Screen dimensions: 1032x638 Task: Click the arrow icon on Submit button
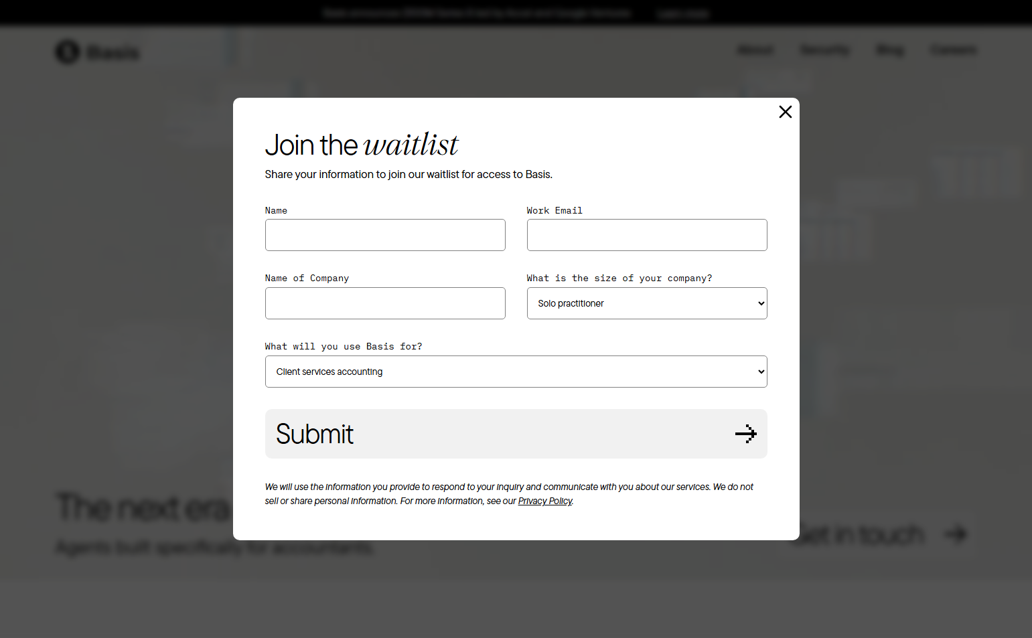745,434
